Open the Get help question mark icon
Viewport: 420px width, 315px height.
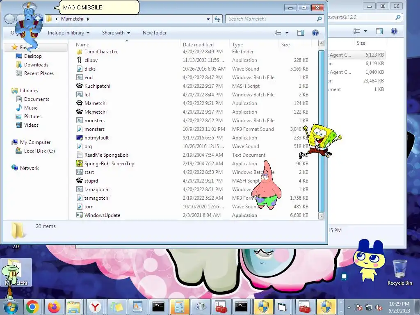click(315, 33)
